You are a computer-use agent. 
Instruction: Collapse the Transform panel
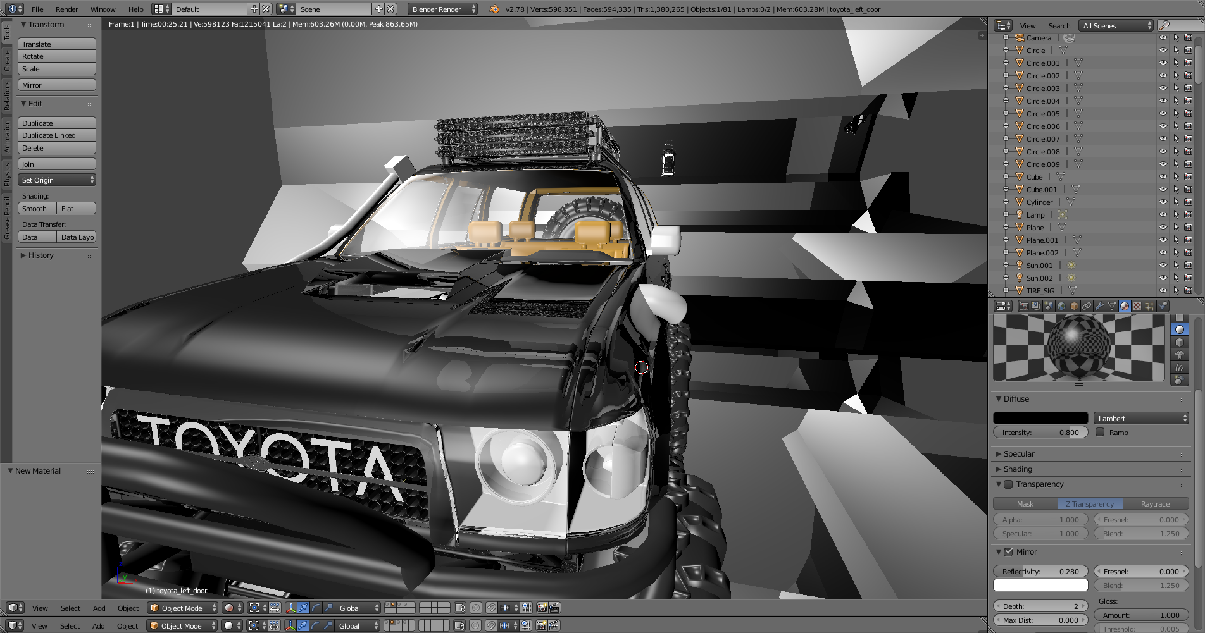tap(23, 25)
